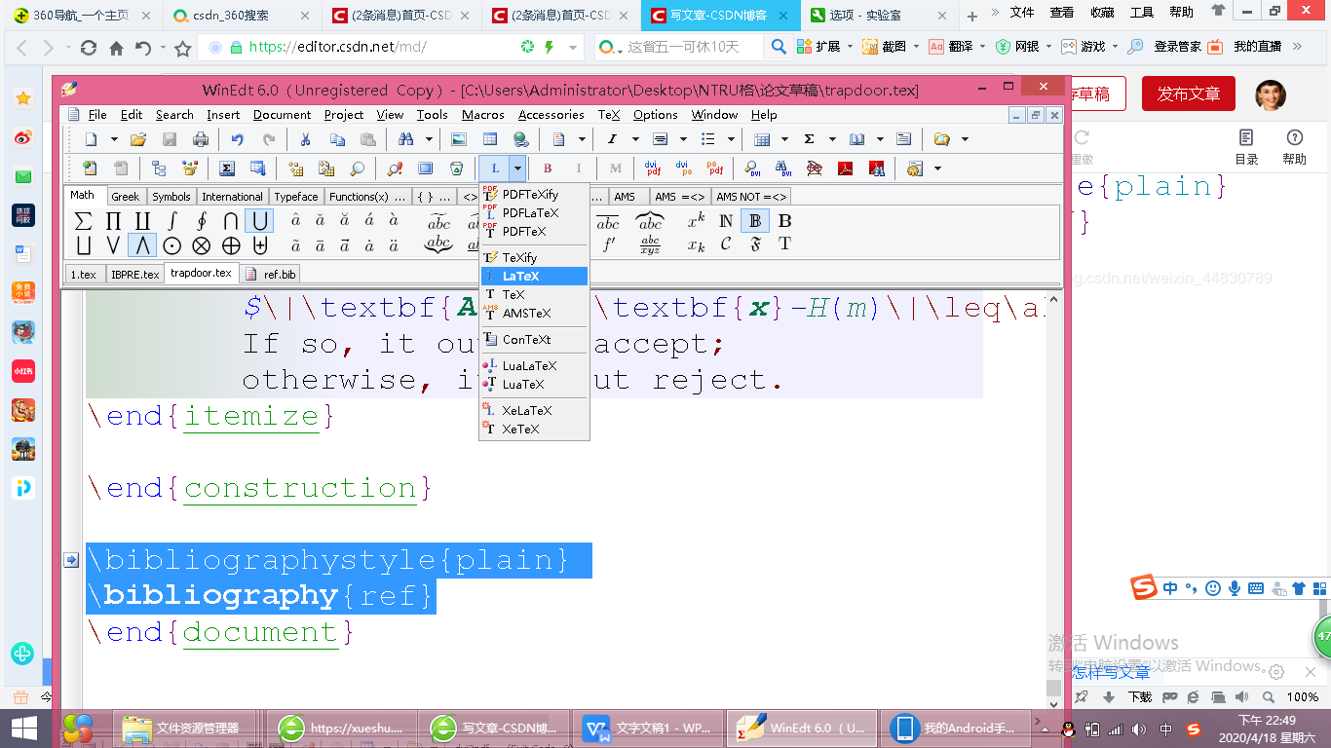Open the WinEdt File menu

click(x=97, y=114)
